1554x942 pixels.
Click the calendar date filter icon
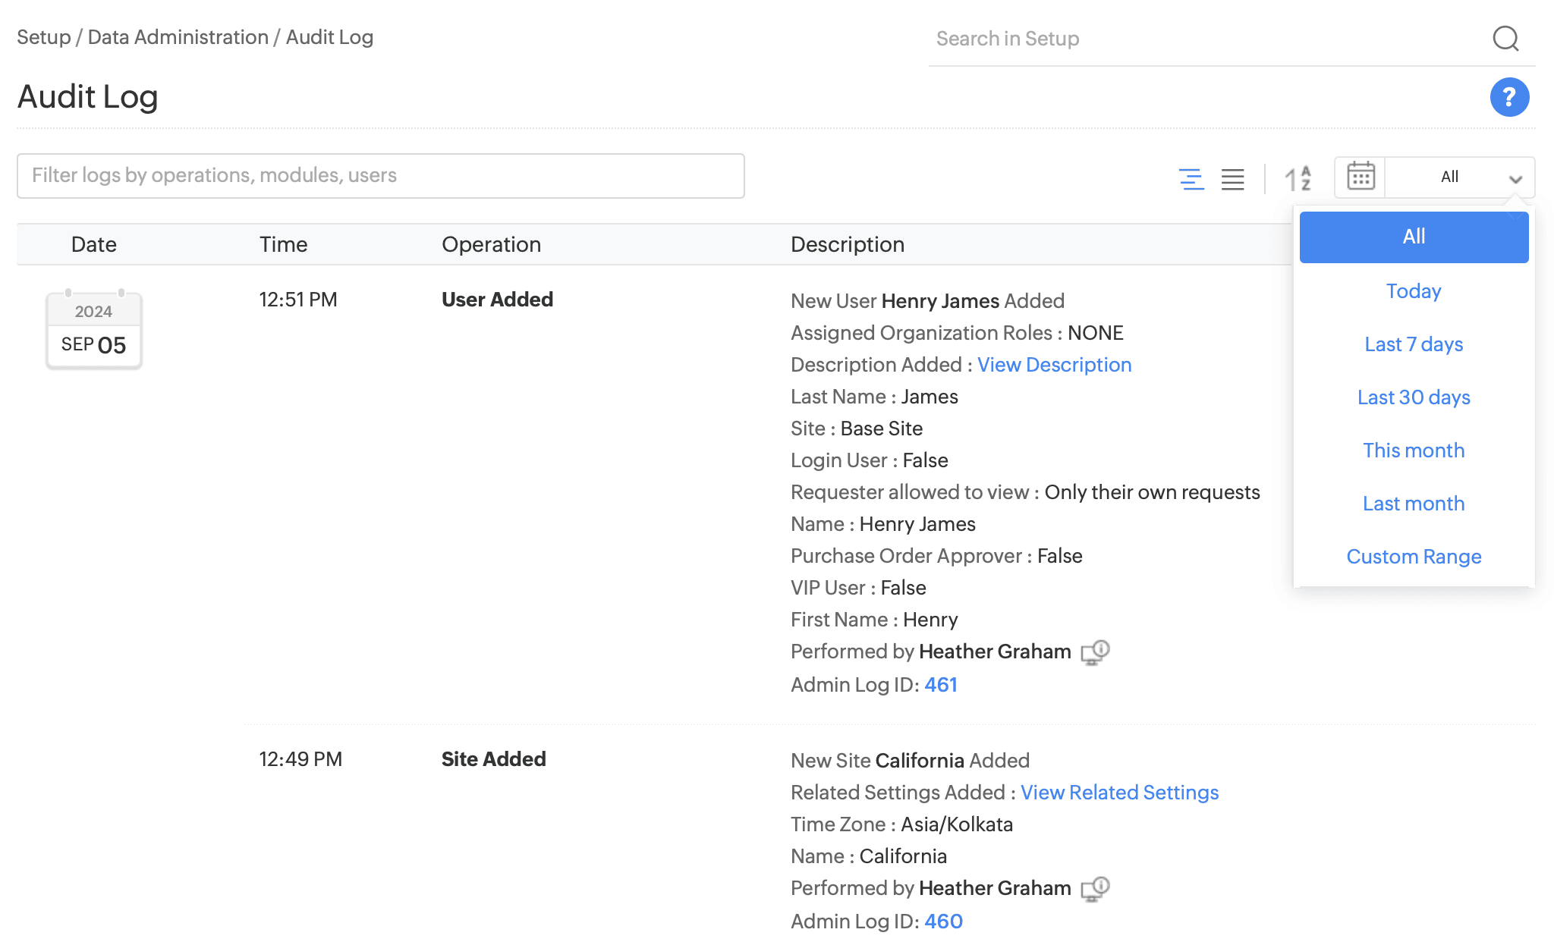tap(1361, 177)
